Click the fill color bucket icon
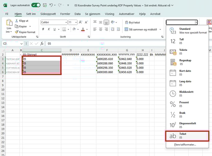Image resolution: width=212 pixels, height=156 pixels. pos(74,29)
